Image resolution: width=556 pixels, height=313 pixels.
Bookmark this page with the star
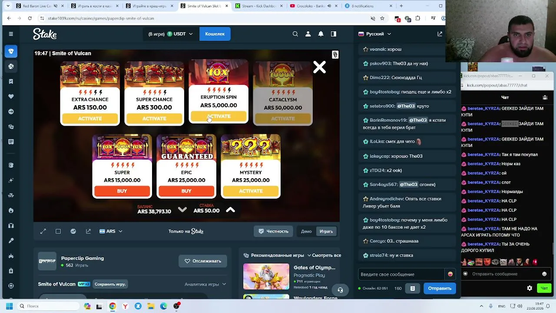click(382, 18)
